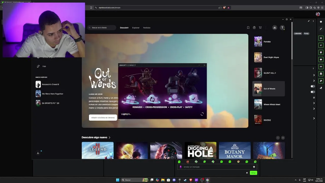
Task: Switch to the Explorar tab
Action: (136, 28)
